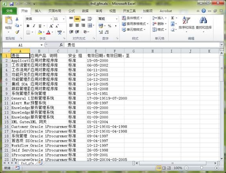
Task: Click the zoom in plus button
Action: [217, 168]
